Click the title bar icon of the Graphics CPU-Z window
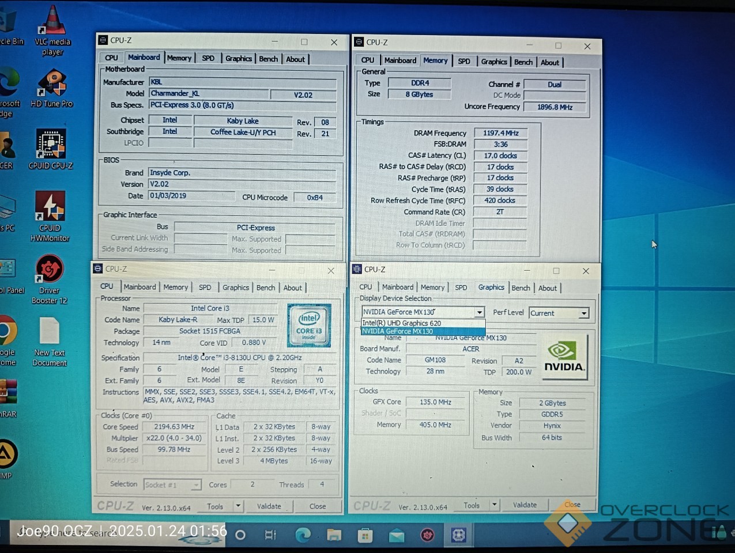The height and width of the screenshot is (553, 735). 357,269
